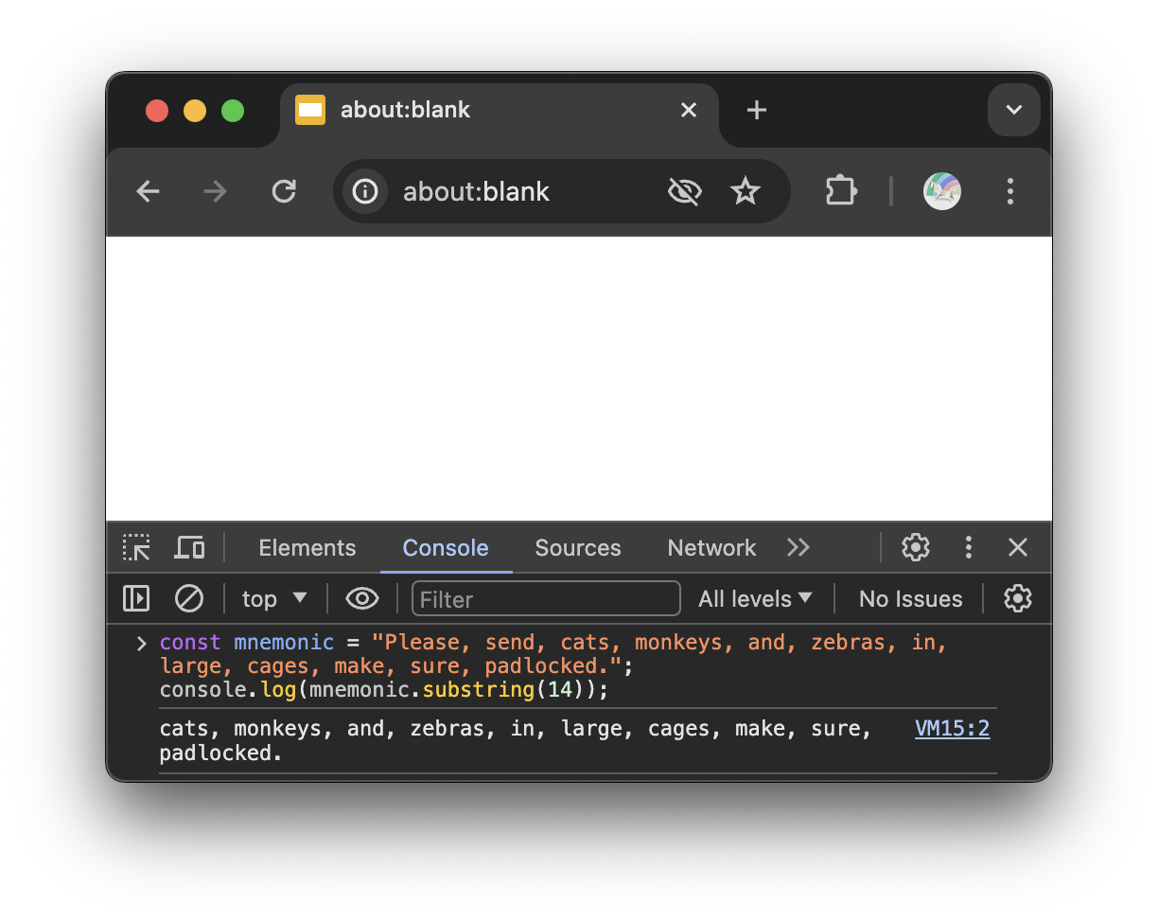Click the logged output starting with cats
This screenshot has height=922, width=1158.
point(516,741)
